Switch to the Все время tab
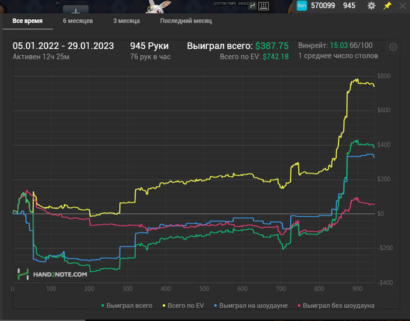Screen dimensions: 410x321 pyautogui.click(x=28, y=21)
